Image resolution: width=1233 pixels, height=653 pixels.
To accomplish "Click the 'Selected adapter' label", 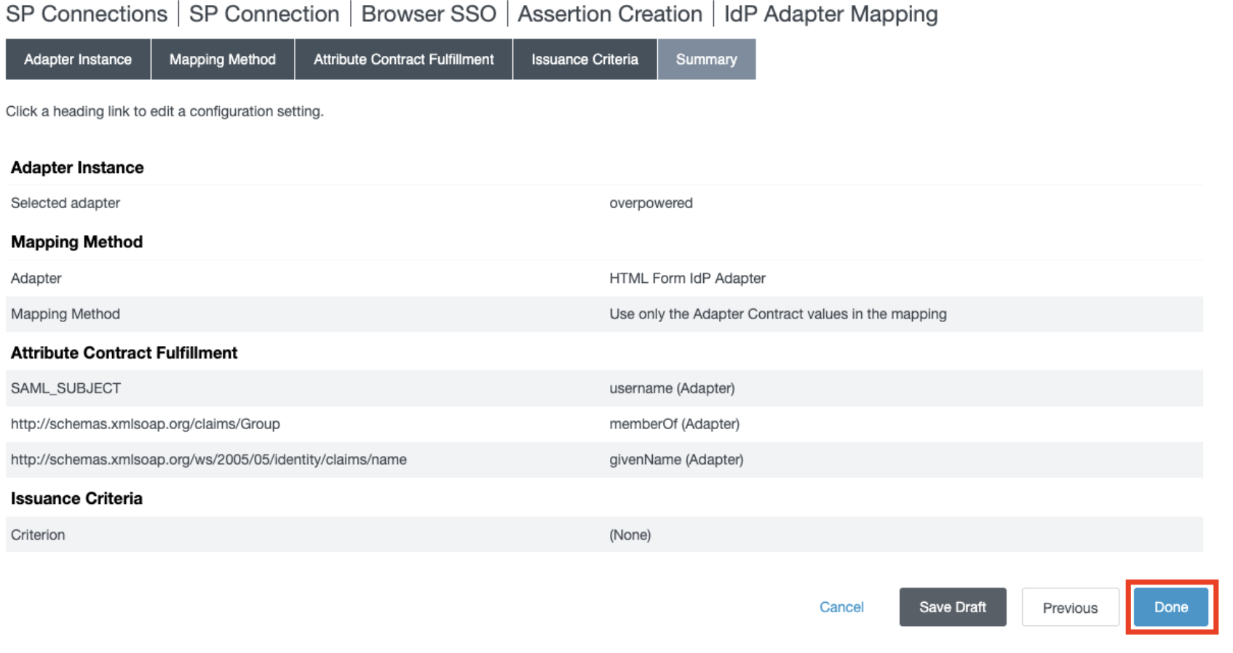I will [66, 203].
